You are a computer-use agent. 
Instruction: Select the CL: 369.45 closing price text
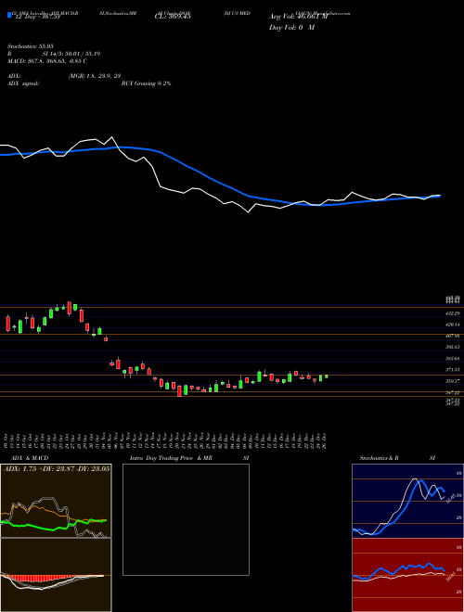(173, 17)
